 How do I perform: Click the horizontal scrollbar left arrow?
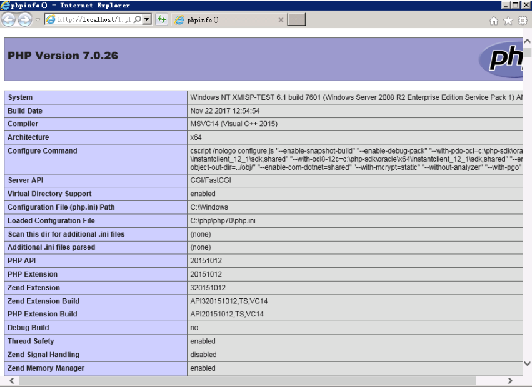pyautogui.click(x=11, y=380)
